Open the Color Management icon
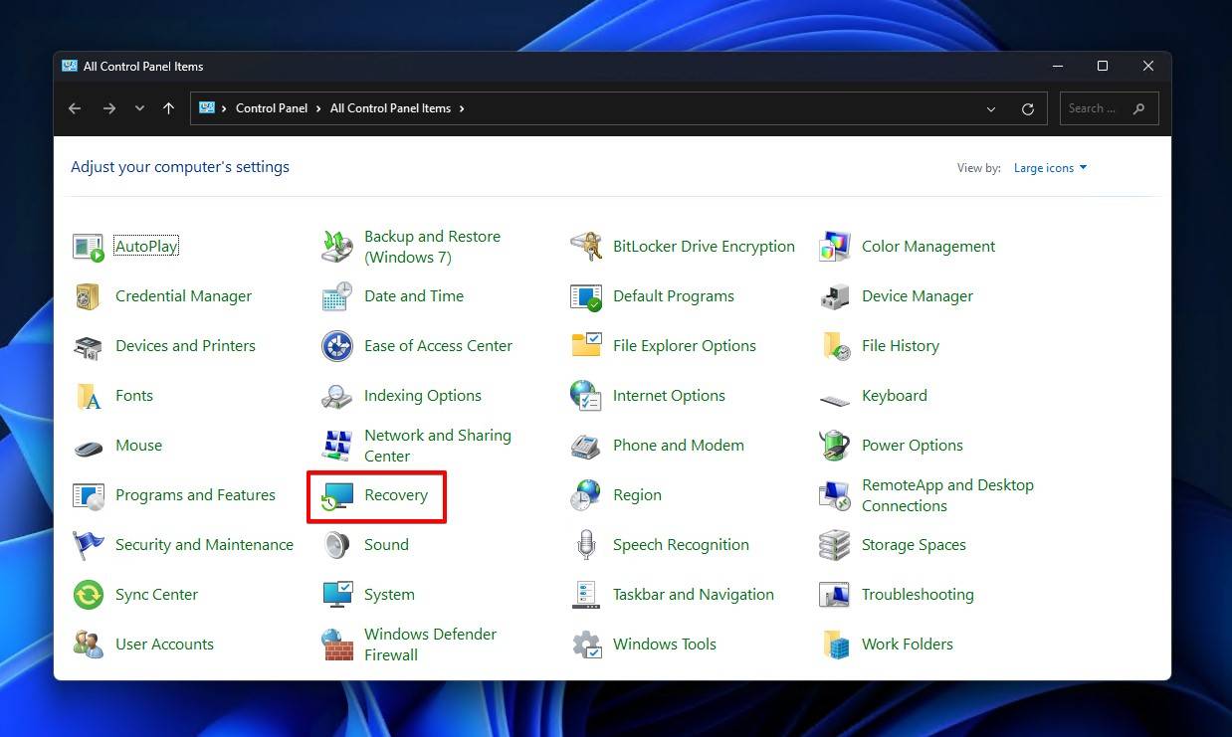 [835, 247]
